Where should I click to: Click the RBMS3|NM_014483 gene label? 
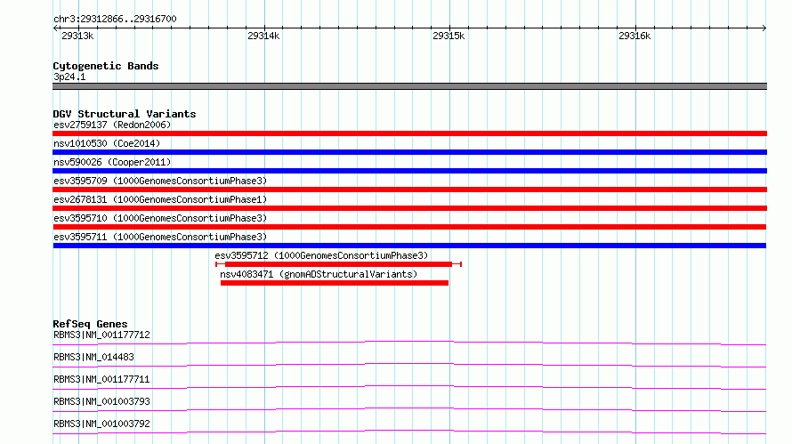[93, 357]
